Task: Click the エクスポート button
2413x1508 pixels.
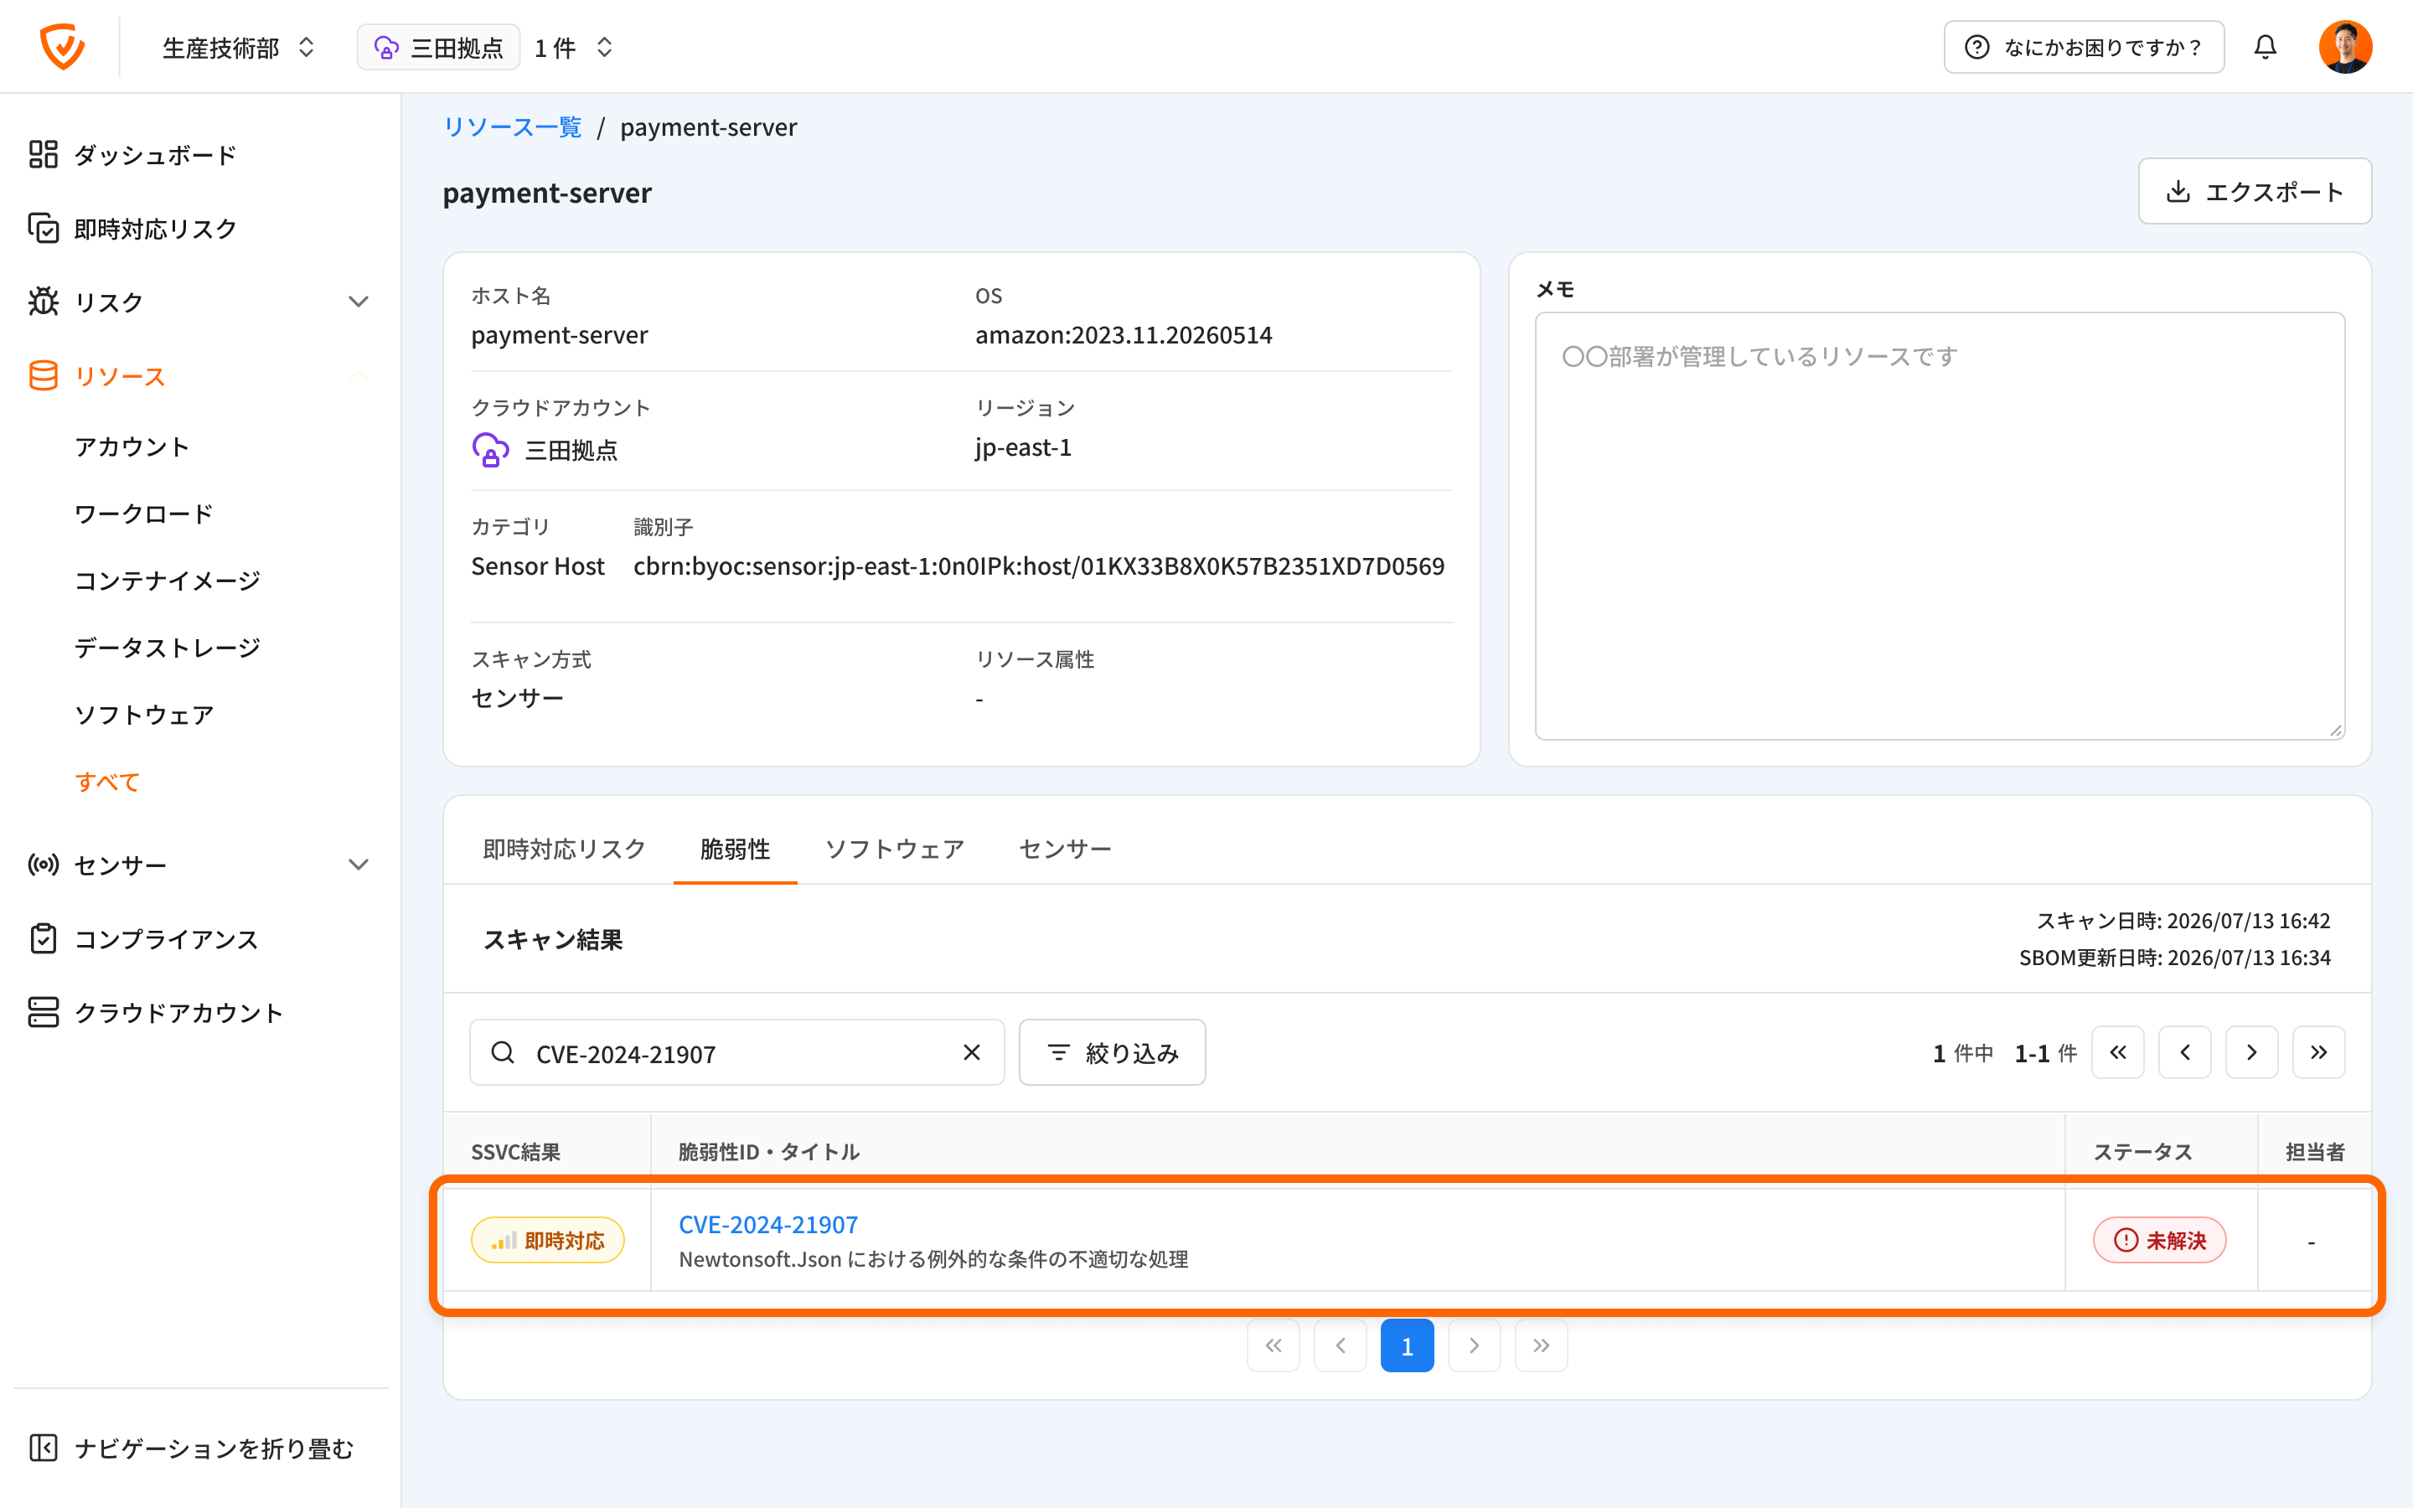Action: [2254, 190]
